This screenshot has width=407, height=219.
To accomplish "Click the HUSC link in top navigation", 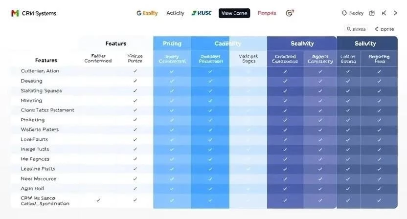I will [x=202, y=13].
